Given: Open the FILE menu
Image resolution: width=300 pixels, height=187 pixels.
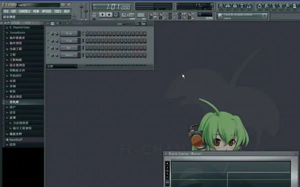Looking at the screenshot, I should pyautogui.click(x=6, y=11).
